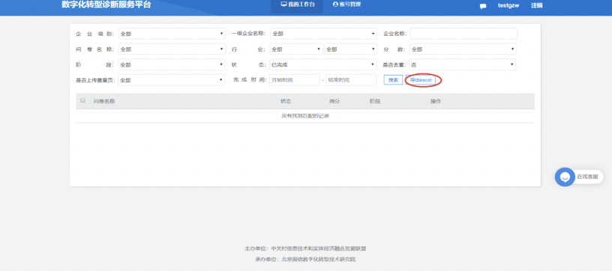Viewport: 612px width, 271px height.
Task: Open the 状态 dropdown showing 已完成
Action: (323, 64)
